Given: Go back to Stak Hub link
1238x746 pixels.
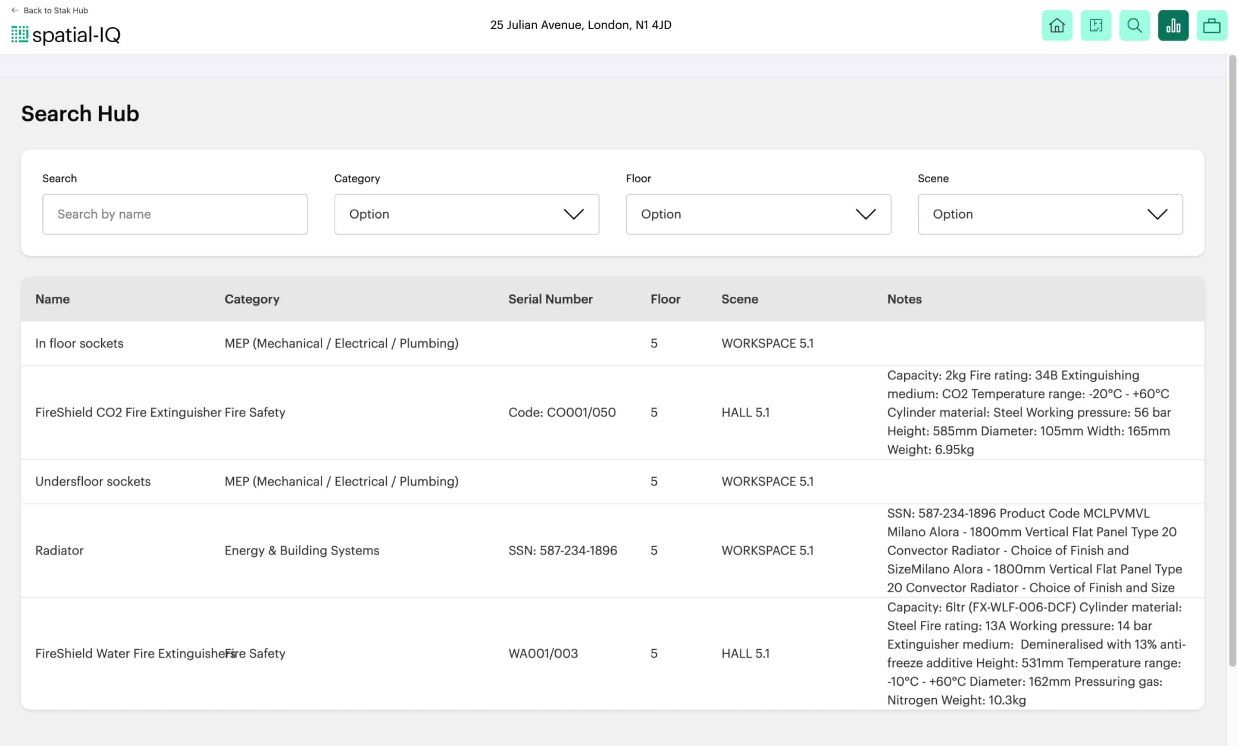Looking at the screenshot, I should point(55,10).
